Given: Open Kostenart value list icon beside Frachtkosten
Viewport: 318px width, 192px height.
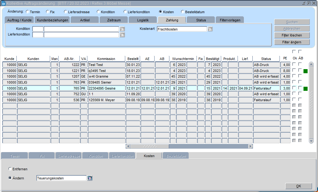Looking at the screenshot, I should click(210, 29).
